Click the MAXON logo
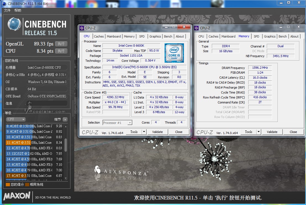 pos(17,196)
